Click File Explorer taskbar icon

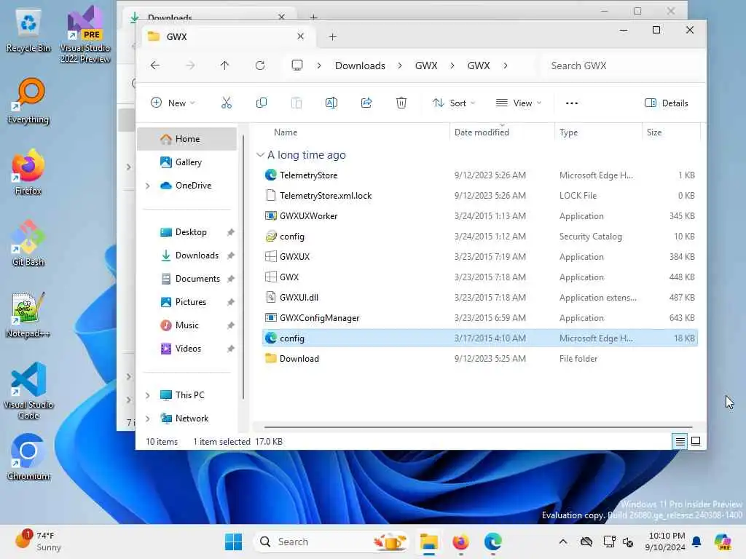tap(428, 542)
